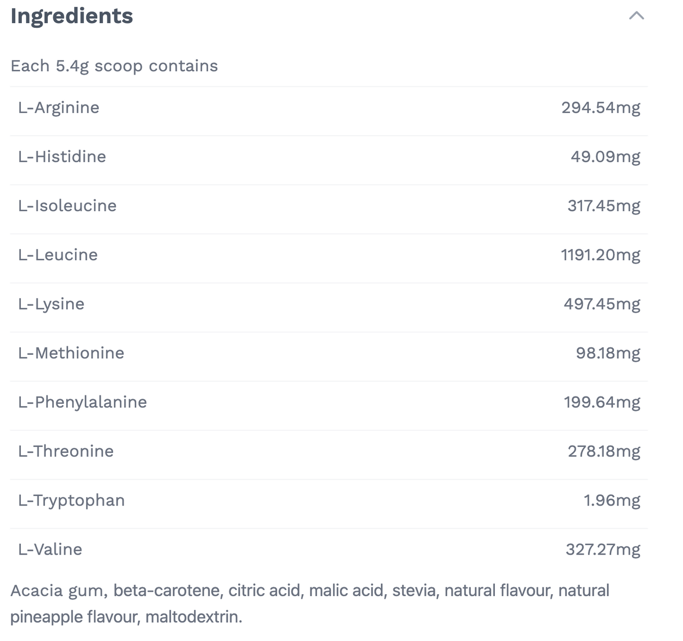Click the Ingredients section heading
683x641 pixels.
[72, 16]
